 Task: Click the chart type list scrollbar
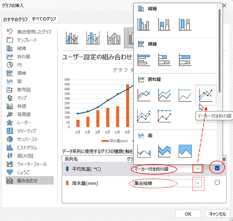pyautogui.click(x=220, y=51)
